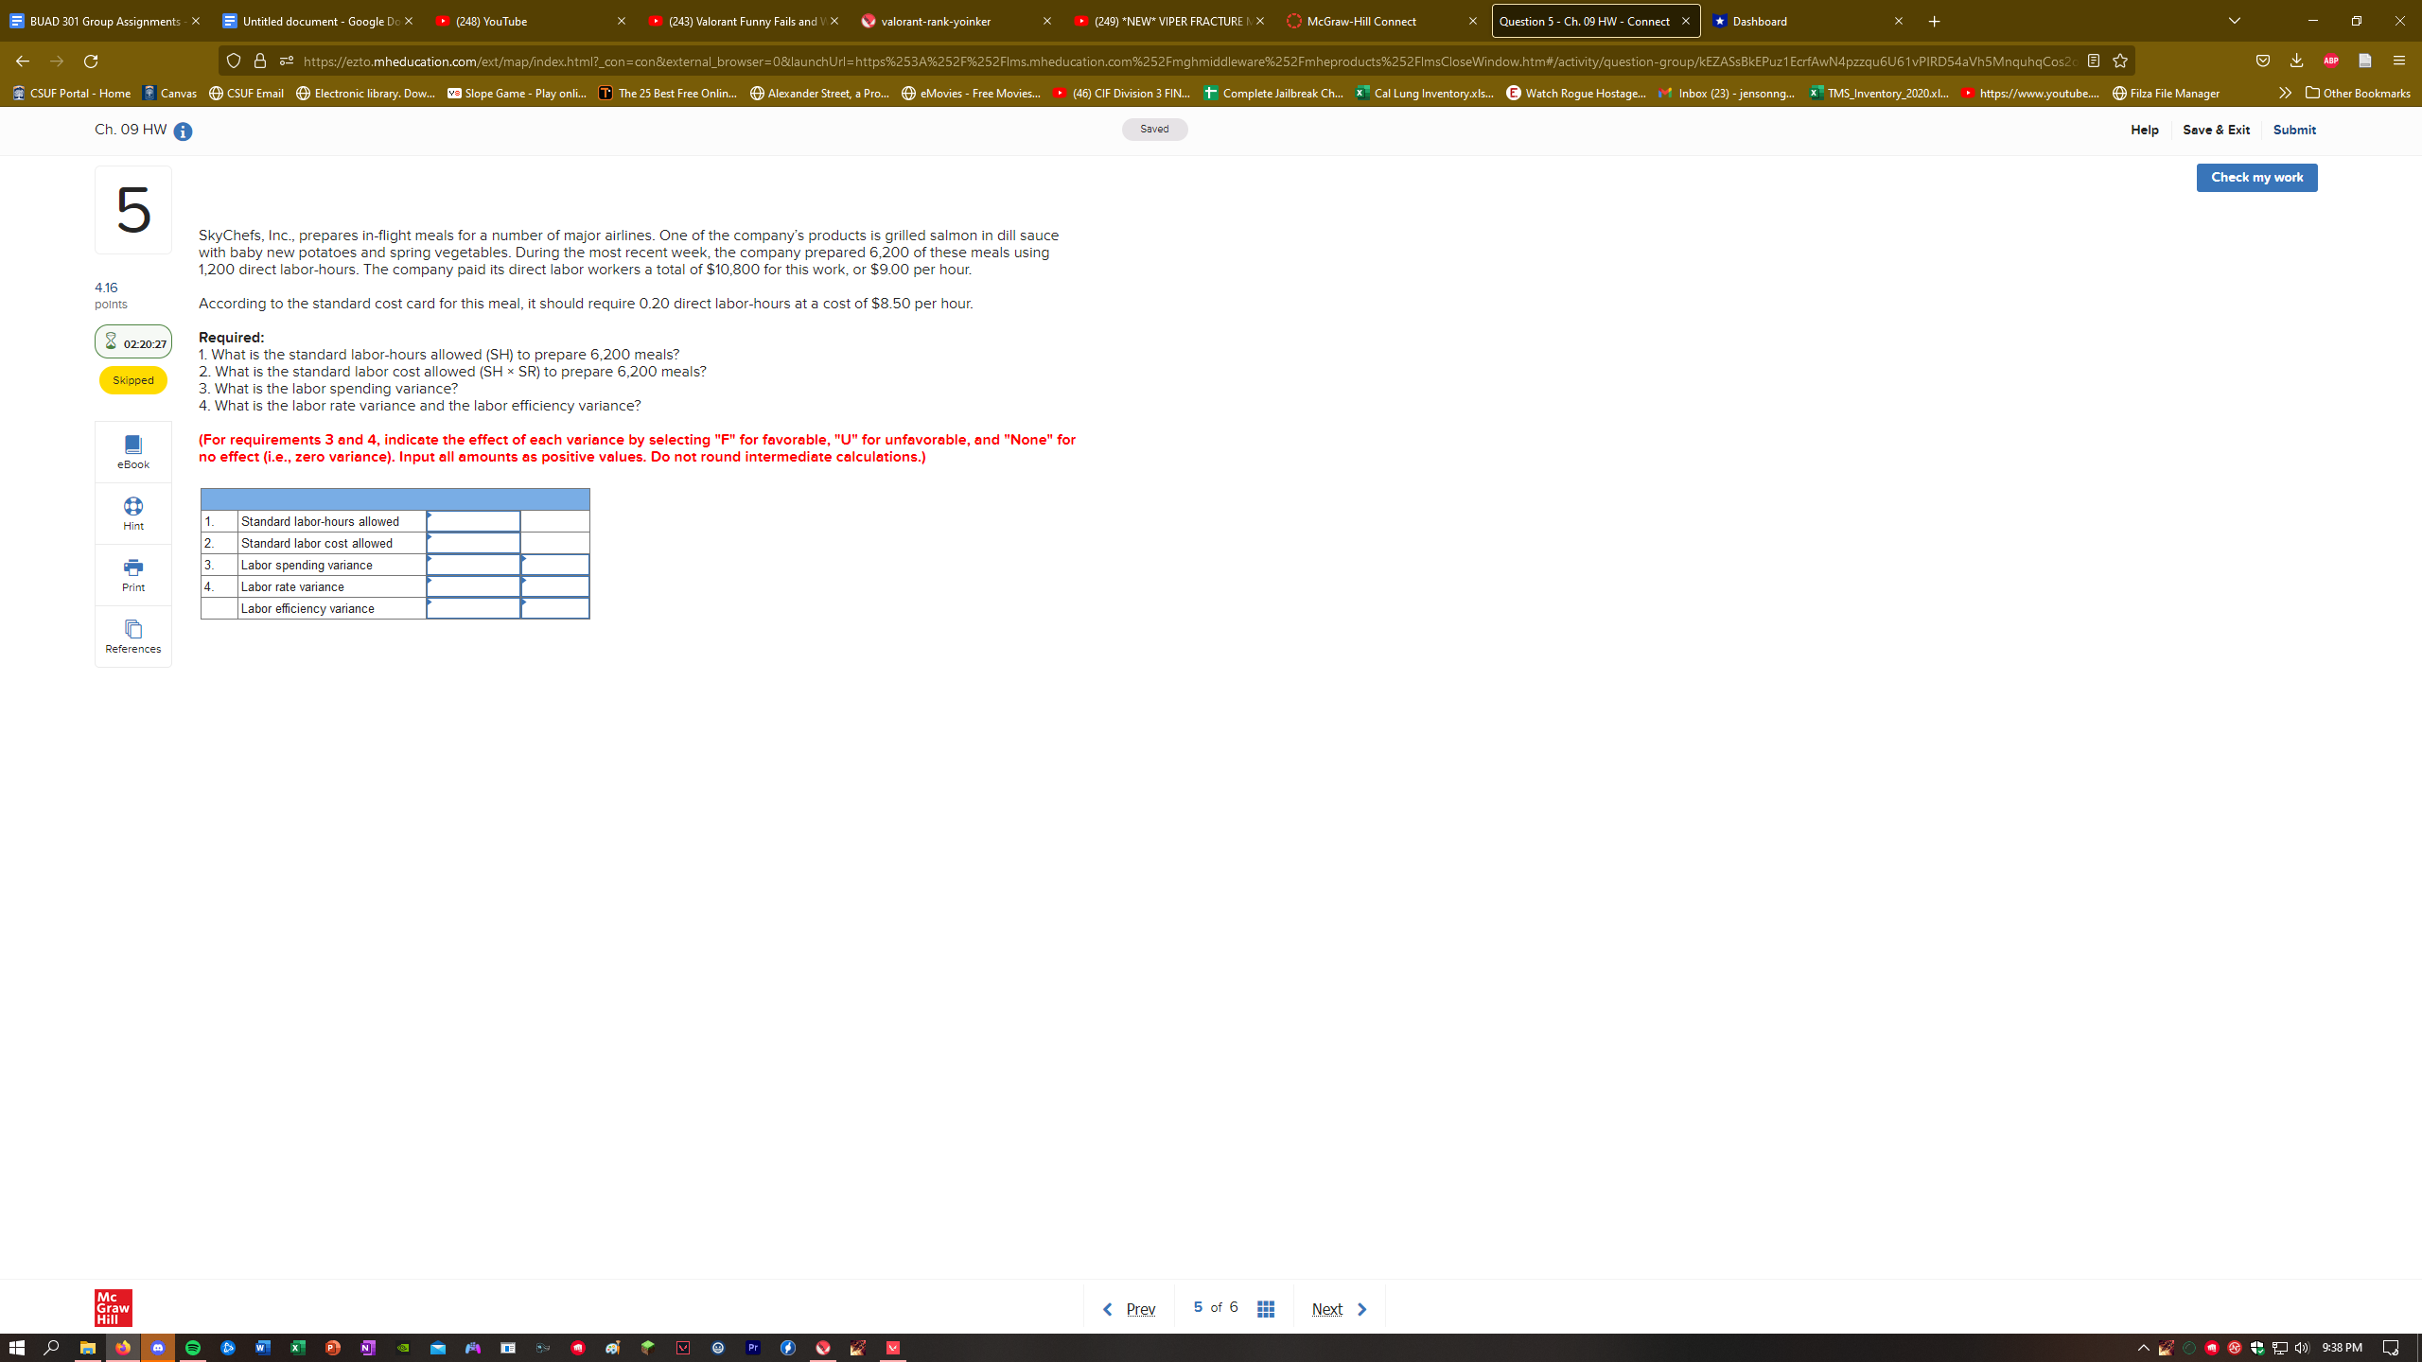The width and height of the screenshot is (2422, 1362).
Task: Click the Hint lifebuoy icon
Action: click(x=132, y=506)
